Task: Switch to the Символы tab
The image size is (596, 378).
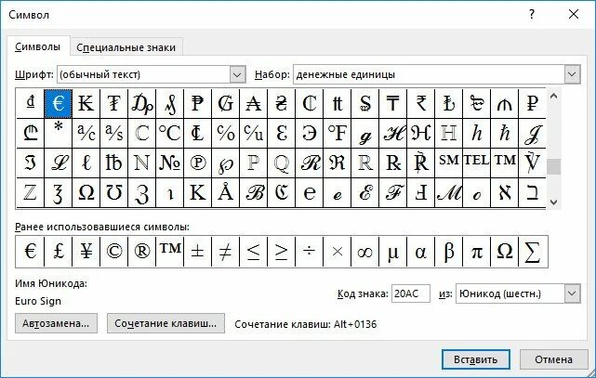Action: click(x=37, y=47)
